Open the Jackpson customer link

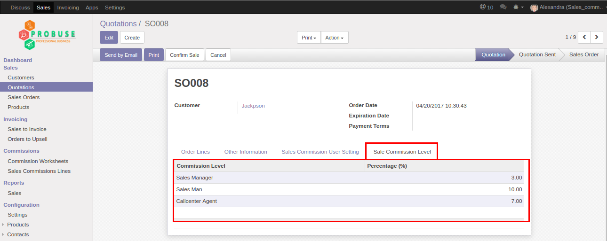(x=253, y=106)
